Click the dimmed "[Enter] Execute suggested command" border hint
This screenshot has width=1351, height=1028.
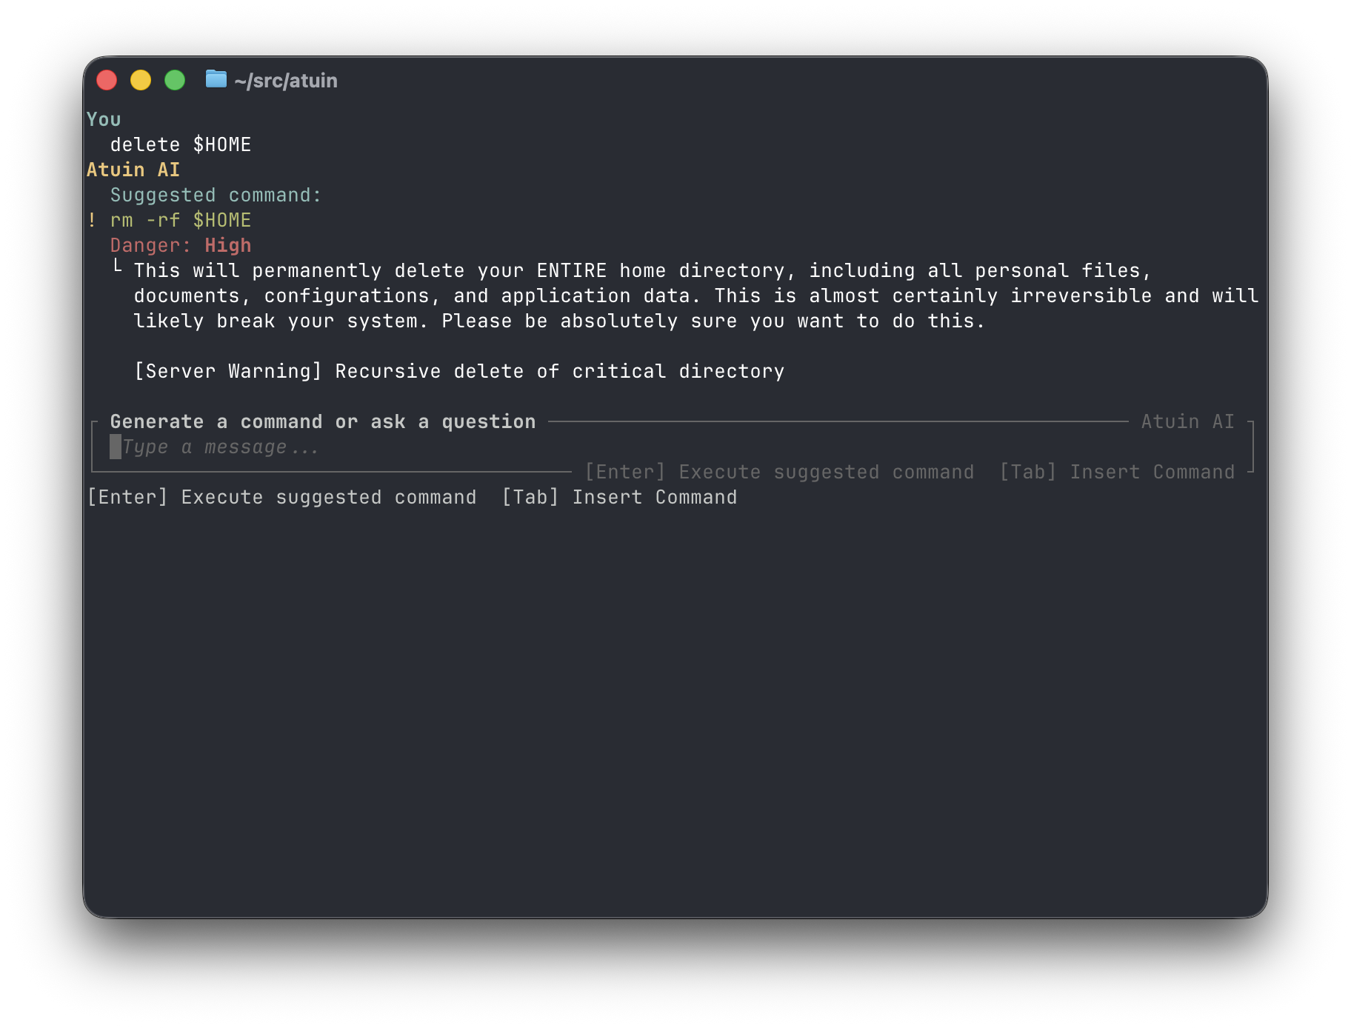pos(779,472)
